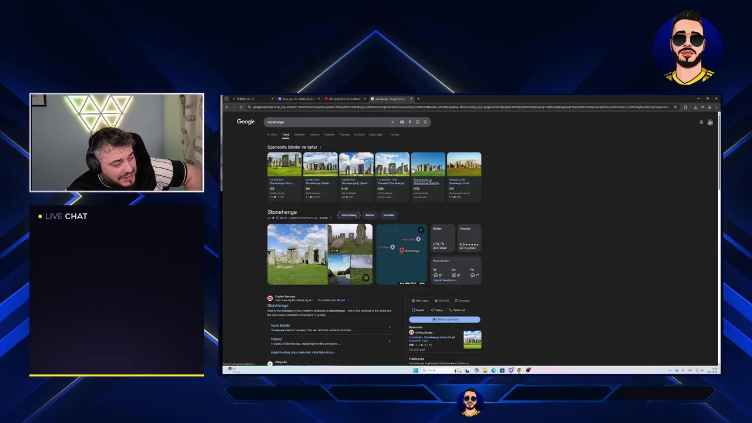Screen dimensions: 752x423
Task: Select the Alışveriş search tab
Action: (x=344, y=135)
